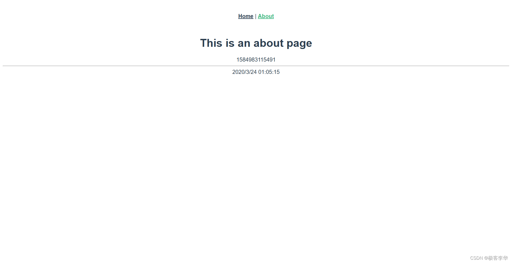Click the timestamp number 1584983115491
Screen dimensions: 512x263
coord(256,60)
